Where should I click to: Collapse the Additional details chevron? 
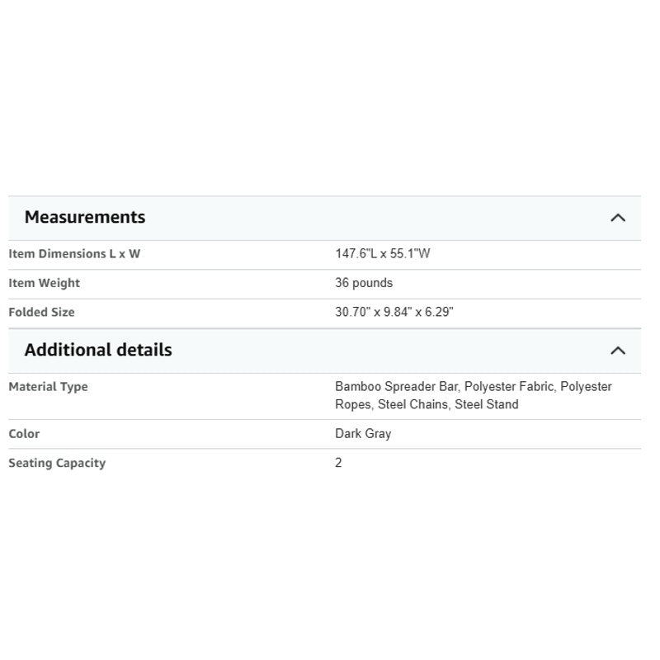617,351
